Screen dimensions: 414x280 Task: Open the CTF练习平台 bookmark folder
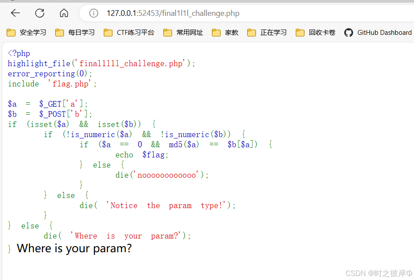tap(129, 33)
